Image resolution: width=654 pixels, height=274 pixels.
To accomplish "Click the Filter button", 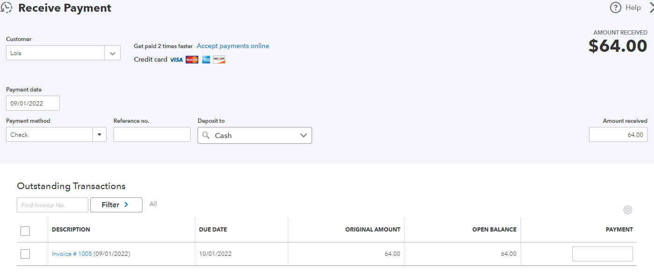I will point(116,205).
